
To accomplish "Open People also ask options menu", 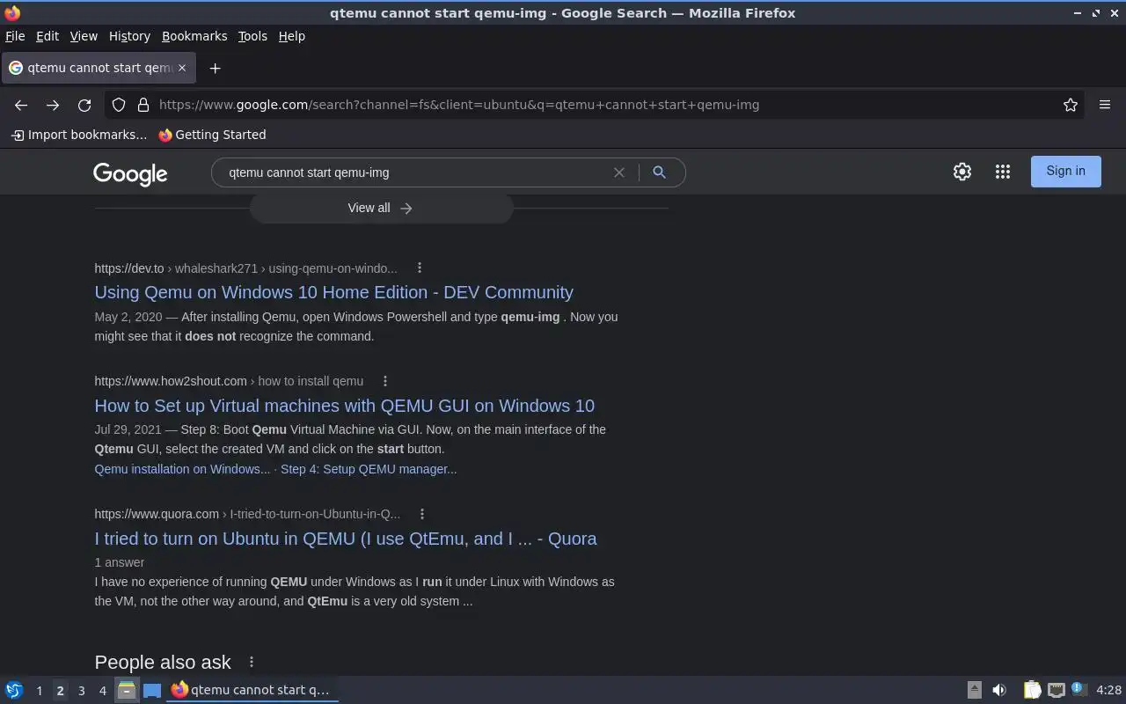I will pos(252,662).
